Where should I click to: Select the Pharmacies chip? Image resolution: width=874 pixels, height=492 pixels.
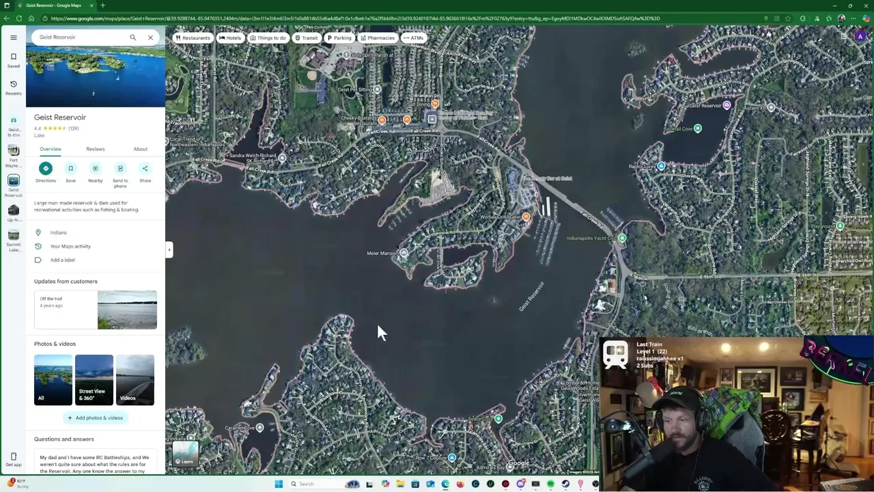[378, 38]
